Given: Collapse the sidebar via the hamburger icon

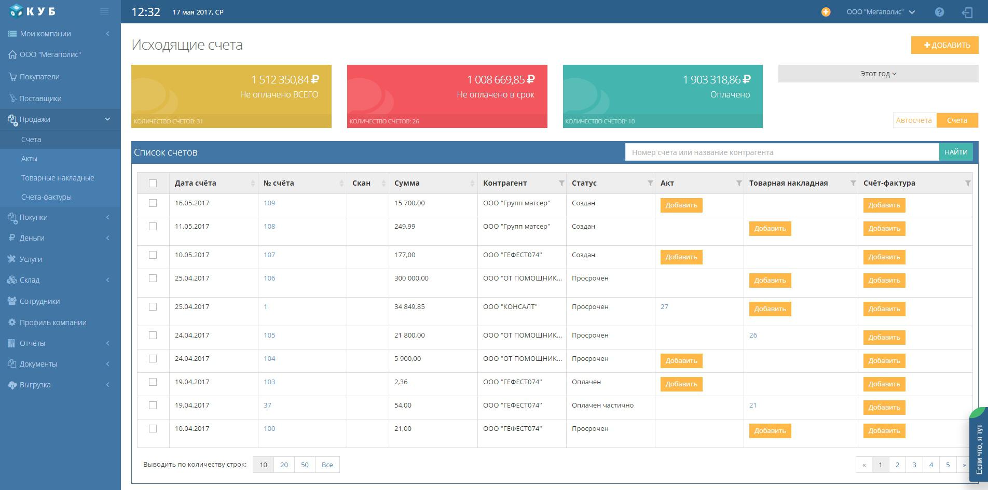Looking at the screenshot, I should click(x=104, y=11).
